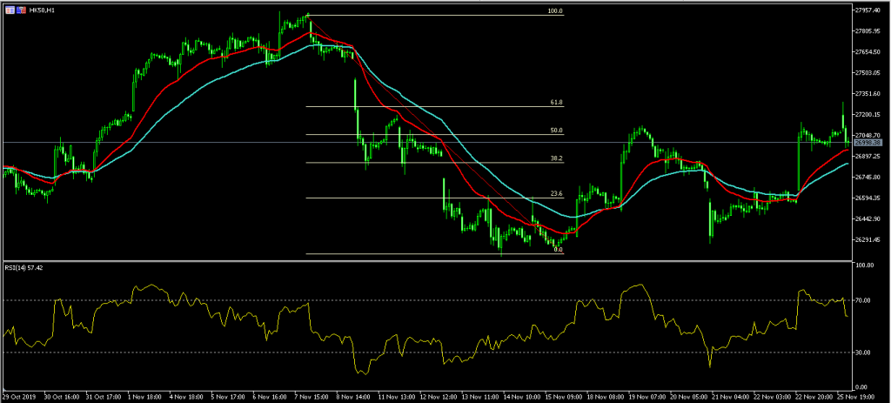
Task: Select the Fibonacci 100.0 level label
Action: pos(554,12)
